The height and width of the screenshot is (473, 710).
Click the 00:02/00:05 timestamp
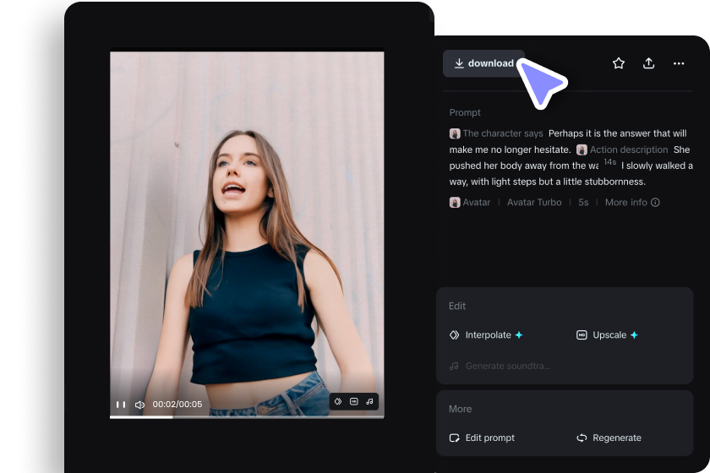point(177,405)
